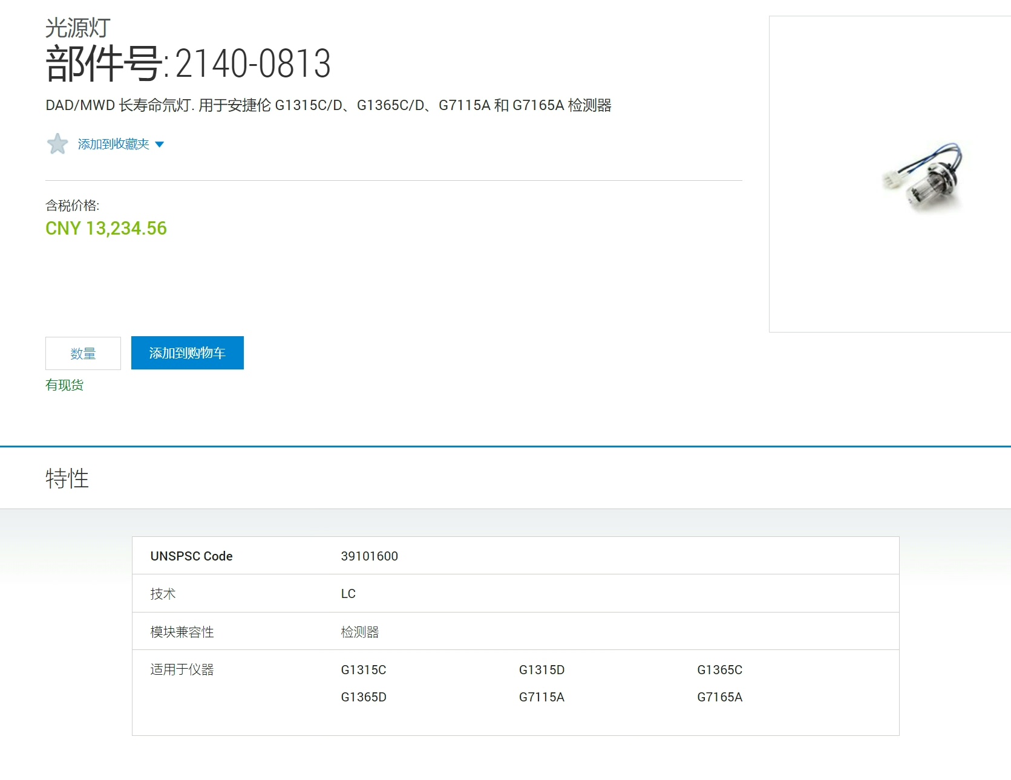1011x780 pixels.
Task: Click the 添加到收藏夹 link text
Action: pos(113,144)
